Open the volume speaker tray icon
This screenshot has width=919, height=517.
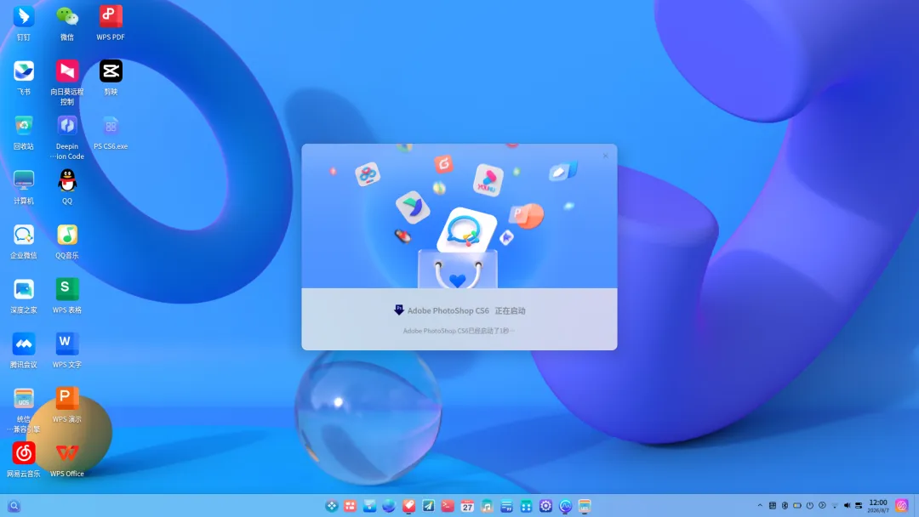coord(847,505)
